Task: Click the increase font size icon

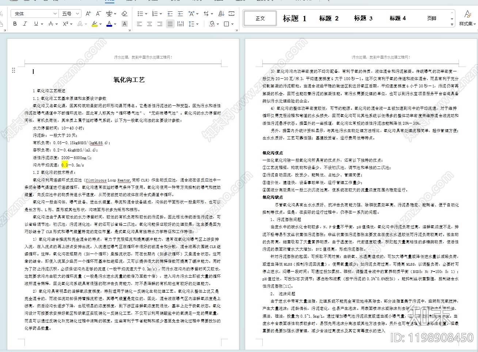Action: (88, 14)
